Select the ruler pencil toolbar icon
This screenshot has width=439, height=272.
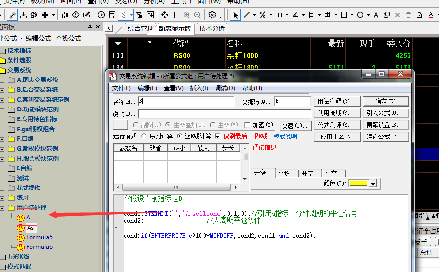[12, 15]
